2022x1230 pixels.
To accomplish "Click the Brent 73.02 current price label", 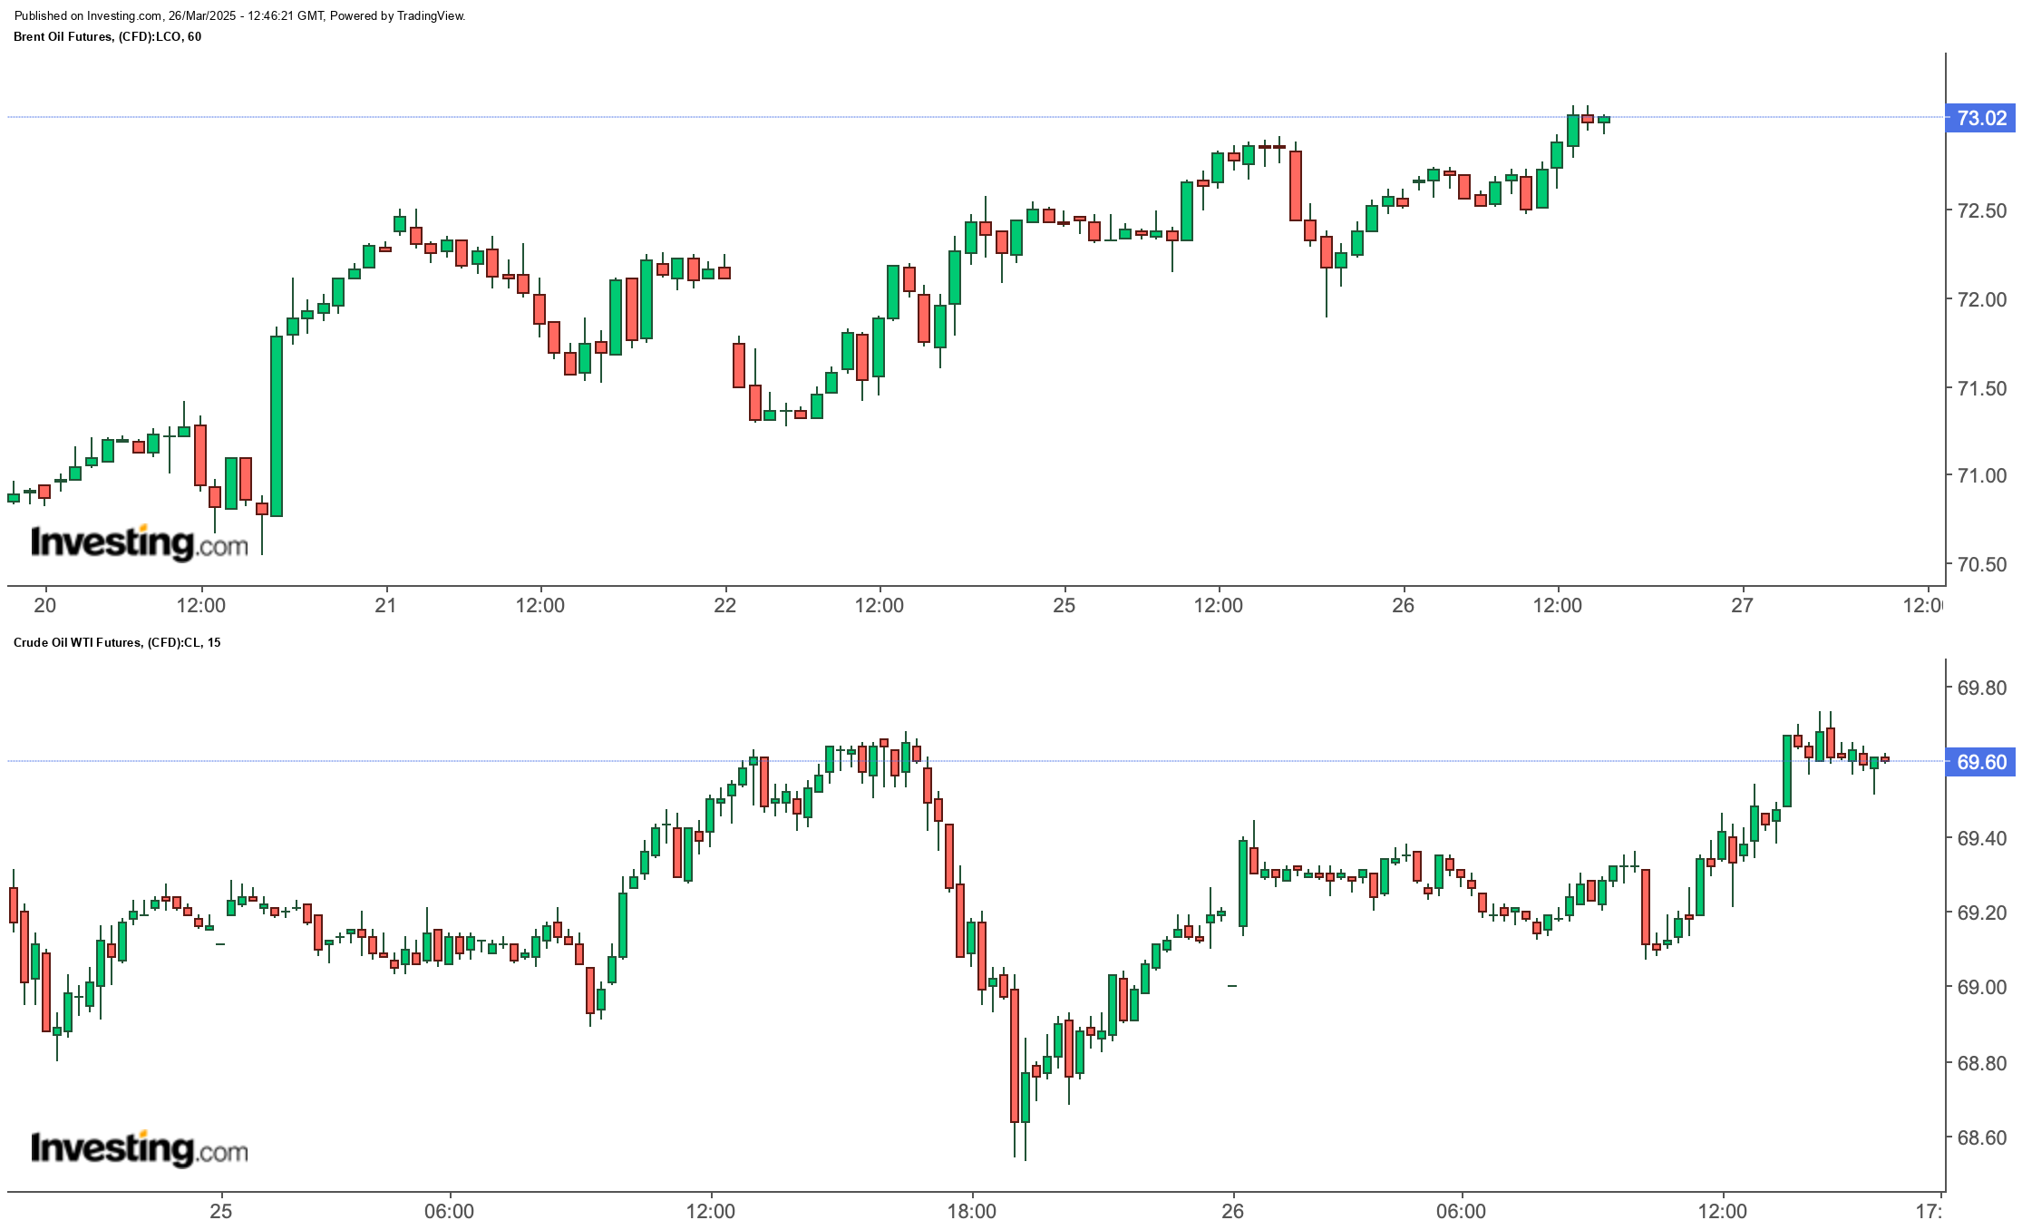I will pos(1981,118).
